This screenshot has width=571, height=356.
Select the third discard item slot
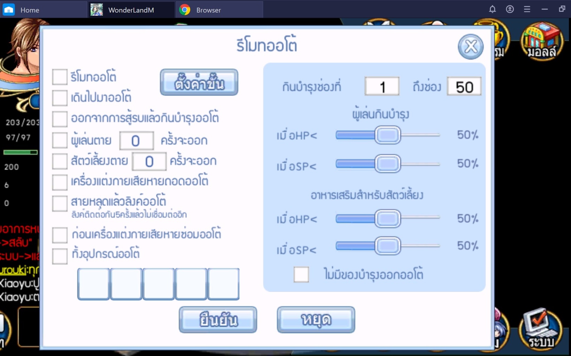(158, 284)
